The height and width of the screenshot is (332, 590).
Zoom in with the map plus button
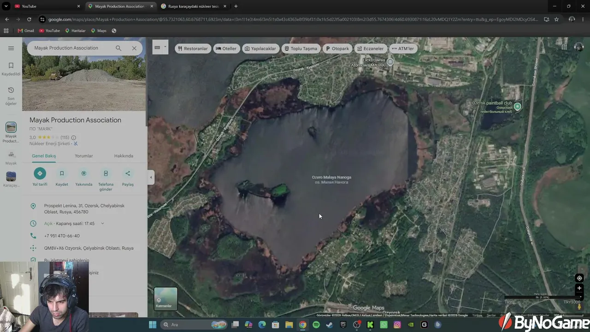pos(579,288)
